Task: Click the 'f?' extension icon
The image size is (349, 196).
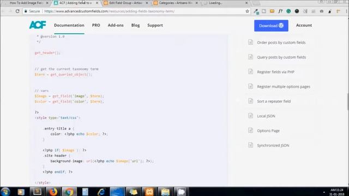Action: pos(280,11)
